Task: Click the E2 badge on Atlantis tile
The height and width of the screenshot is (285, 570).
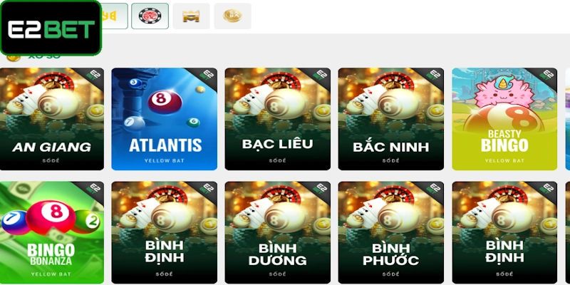Action: click(x=207, y=76)
